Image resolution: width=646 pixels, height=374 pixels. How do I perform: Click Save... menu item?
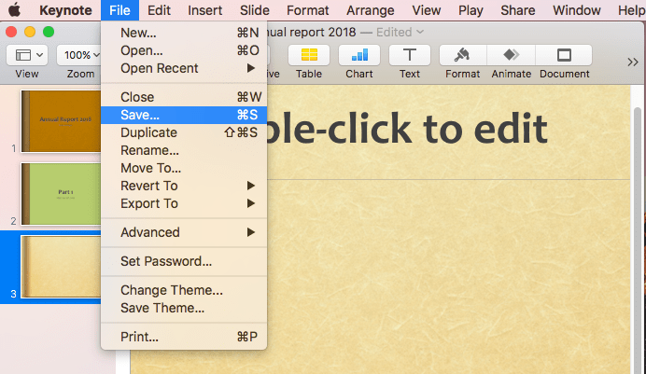click(184, 115)
